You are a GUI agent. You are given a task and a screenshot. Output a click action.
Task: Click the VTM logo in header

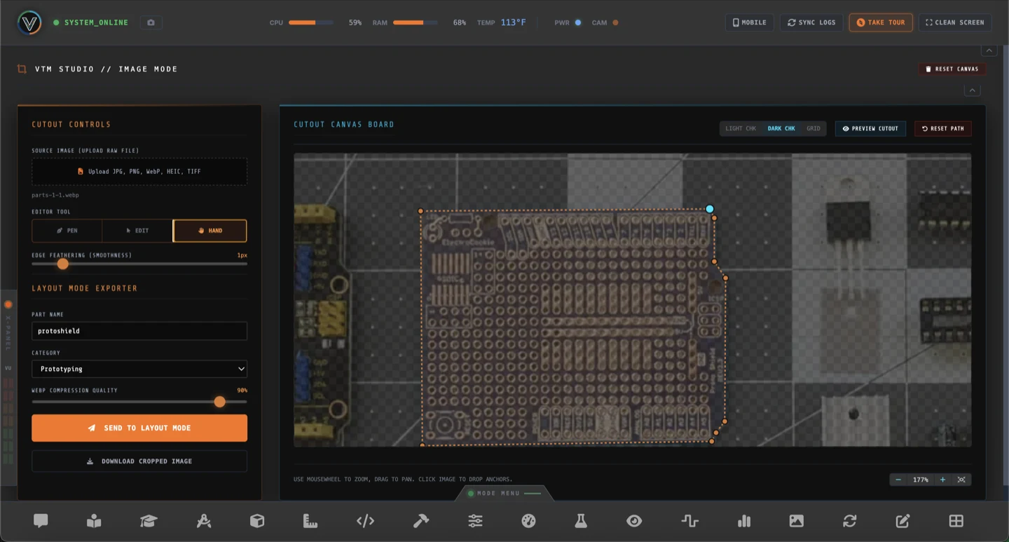[29, 22]
